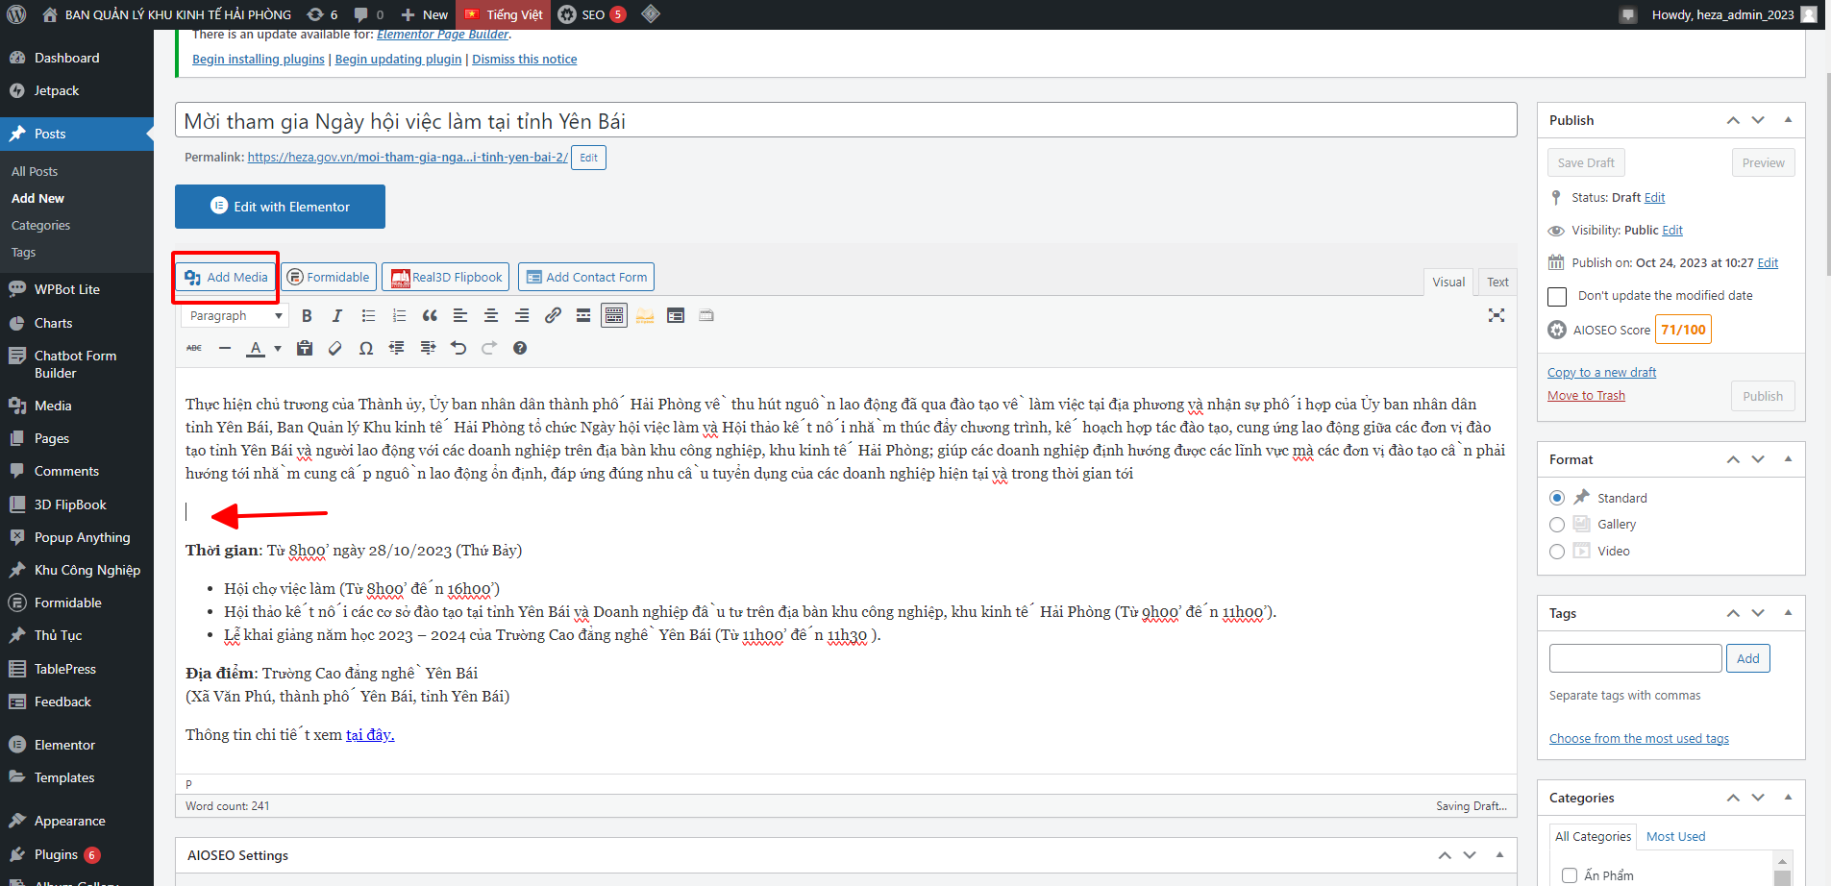Screen dimensions: 1831x886
Task: Open the Paragraph format dropdown
Action: point(235,316)
